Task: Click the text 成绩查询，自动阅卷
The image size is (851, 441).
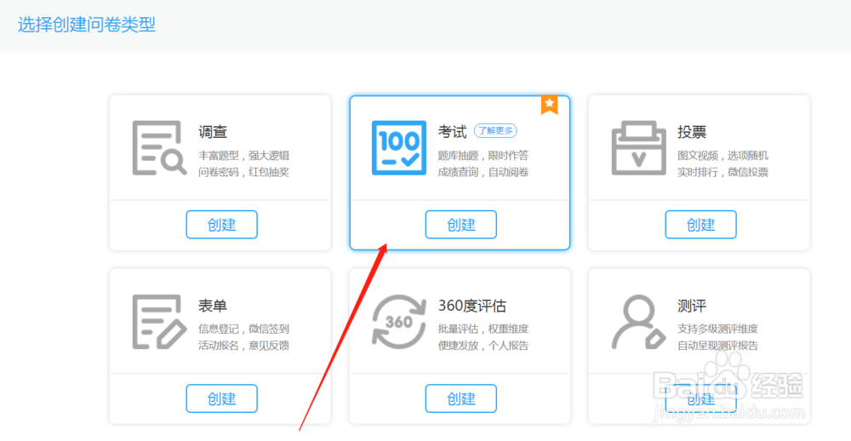Action: coord(483,173)
